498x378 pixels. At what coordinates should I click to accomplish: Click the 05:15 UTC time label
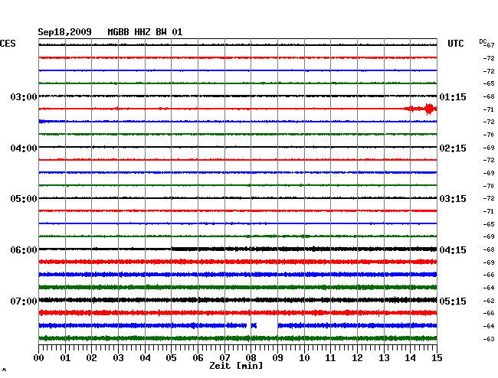click(x=453, y=301)
